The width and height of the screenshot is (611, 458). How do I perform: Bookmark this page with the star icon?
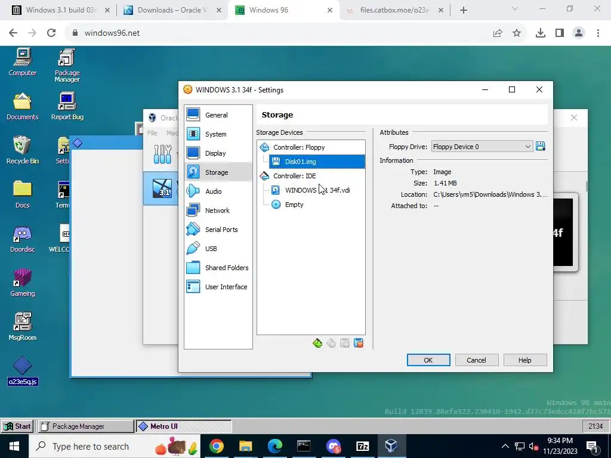coord(517,33)
